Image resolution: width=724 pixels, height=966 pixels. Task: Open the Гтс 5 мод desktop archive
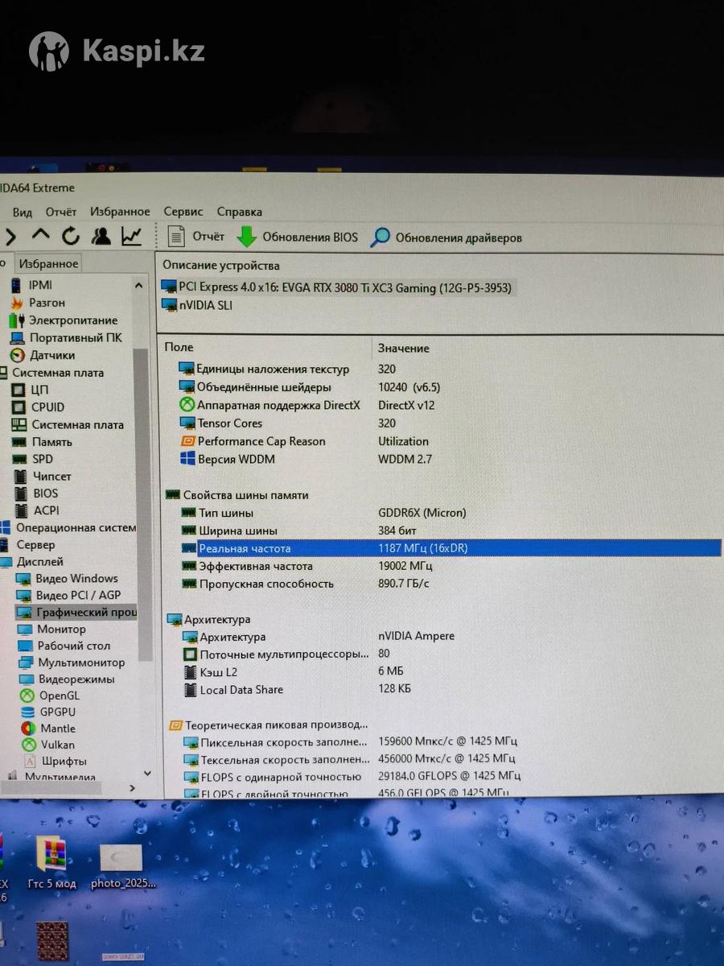click(51, 858)
